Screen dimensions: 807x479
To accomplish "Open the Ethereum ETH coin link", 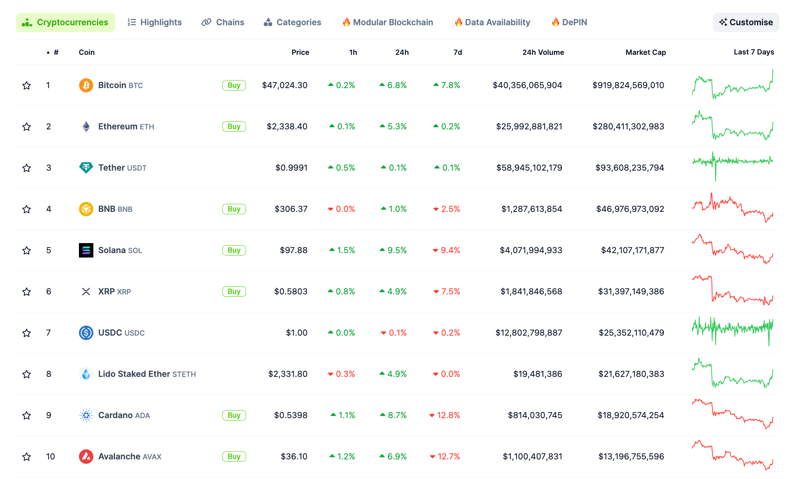I will point(126,127).
